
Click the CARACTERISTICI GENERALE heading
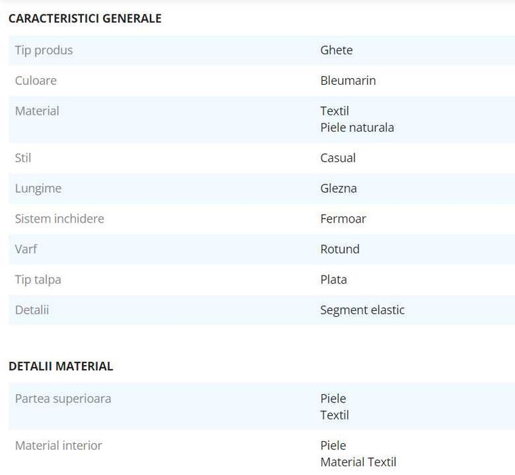[85, 18]
